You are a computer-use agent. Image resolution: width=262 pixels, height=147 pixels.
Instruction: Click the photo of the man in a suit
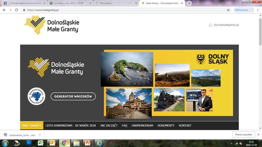tap(200, 100)
